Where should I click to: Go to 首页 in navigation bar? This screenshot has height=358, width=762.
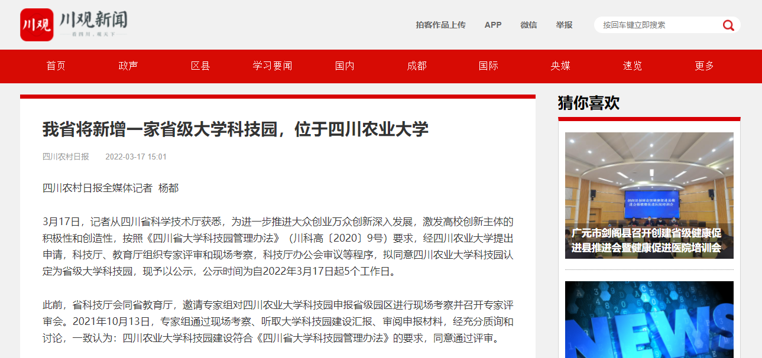56,66
